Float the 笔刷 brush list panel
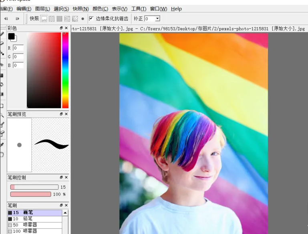Screen dimensions: 308x234 (61, 205)
